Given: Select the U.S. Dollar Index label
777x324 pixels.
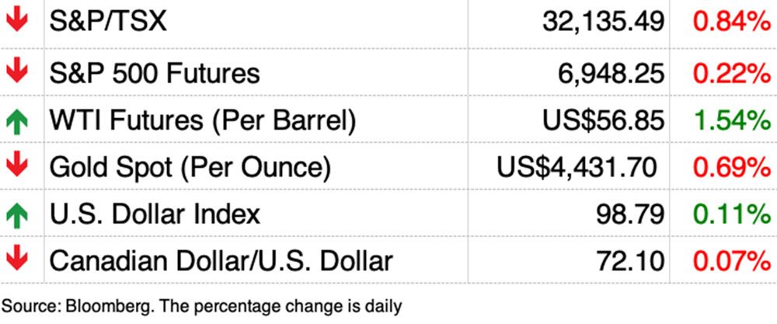Looking at the screenshot, I should [154, 213].
